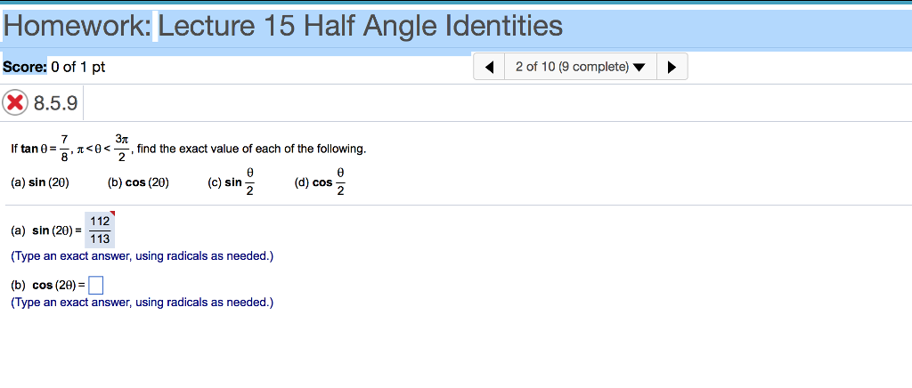Go to the previous question arrow
Image resolution: width=912 pixels, height=388 pixels.
click(489, 68)
